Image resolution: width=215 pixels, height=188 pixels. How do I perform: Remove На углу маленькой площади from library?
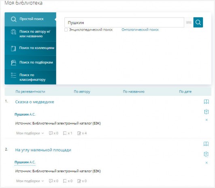(x=206, y=163)
